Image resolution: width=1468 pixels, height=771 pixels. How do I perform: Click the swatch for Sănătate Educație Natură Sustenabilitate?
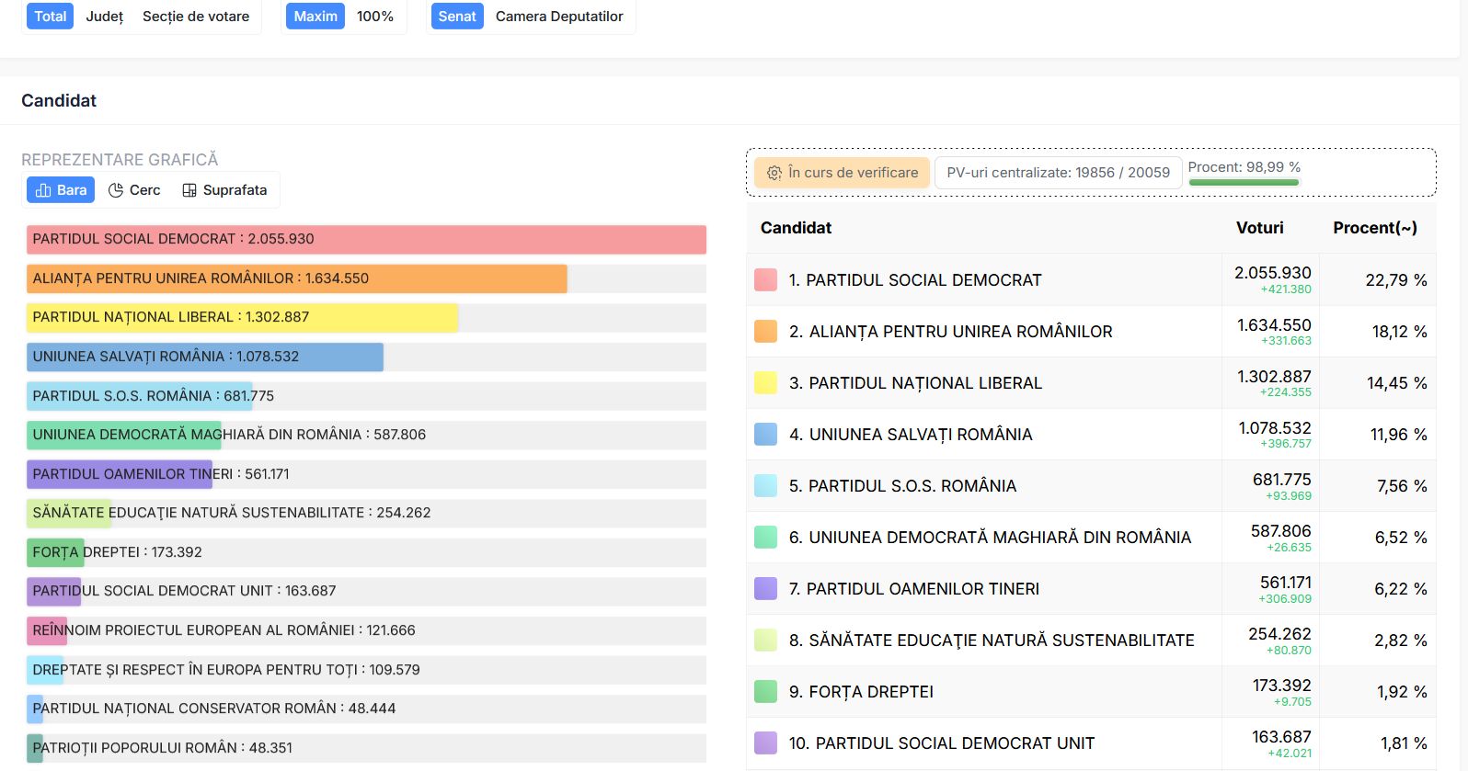point(765,641)
